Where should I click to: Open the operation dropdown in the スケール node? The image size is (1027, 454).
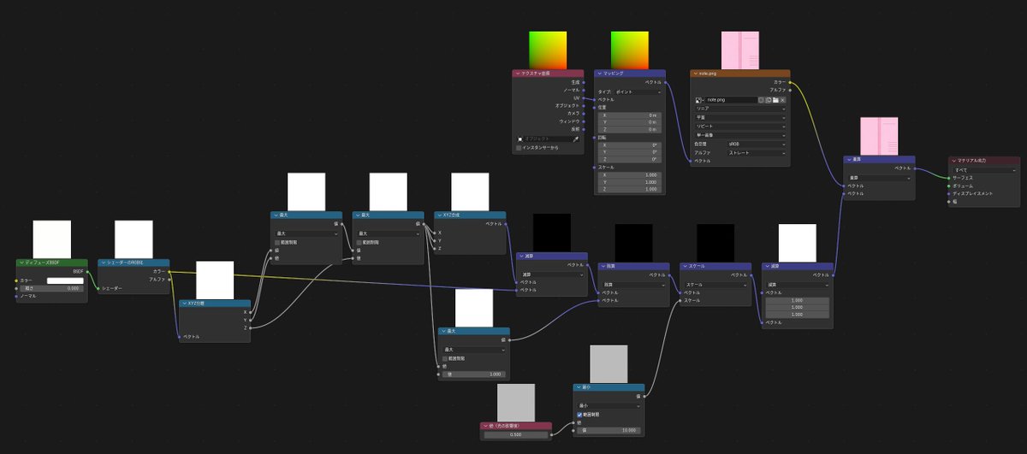(x=716, y=284)
